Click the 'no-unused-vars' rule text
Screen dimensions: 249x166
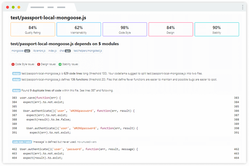87,142
